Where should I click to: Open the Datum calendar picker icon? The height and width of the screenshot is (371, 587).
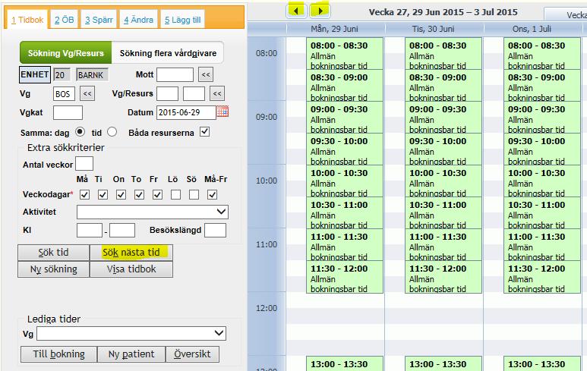(222, 112)
